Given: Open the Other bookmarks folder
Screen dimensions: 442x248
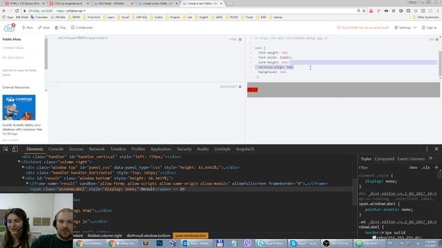Looking at the screenshot, I should tap(425, 17).
